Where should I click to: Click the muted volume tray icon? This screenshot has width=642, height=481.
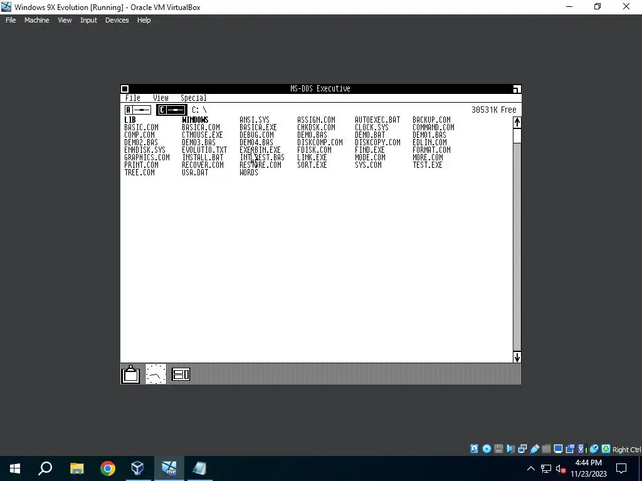pos(560,468)
